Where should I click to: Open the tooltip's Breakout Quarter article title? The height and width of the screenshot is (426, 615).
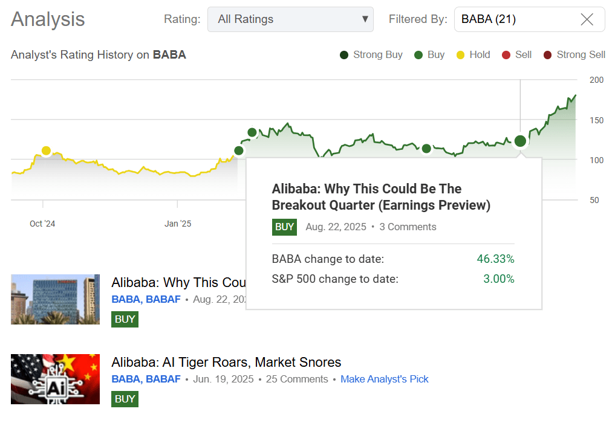[x=381, y=197]
